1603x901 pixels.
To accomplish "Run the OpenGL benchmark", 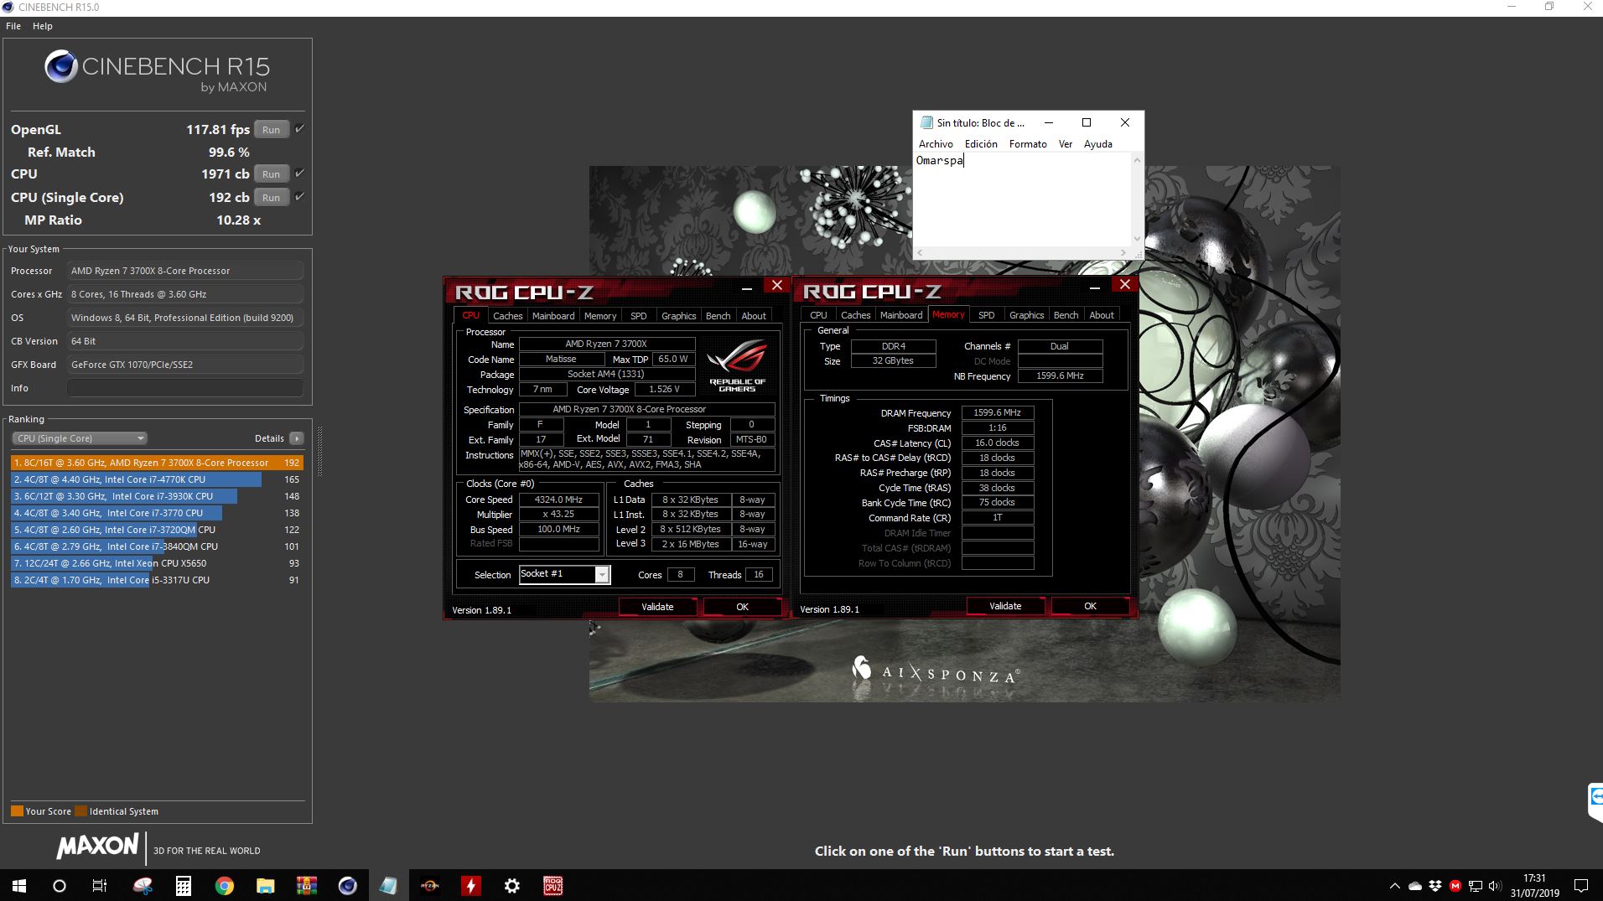I will [x=272, y=130].
